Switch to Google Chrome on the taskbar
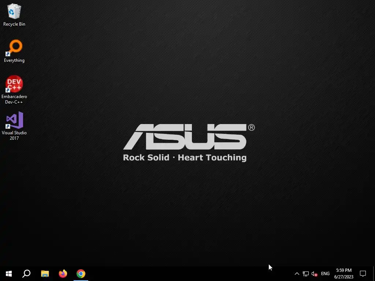 coord(81,274)
